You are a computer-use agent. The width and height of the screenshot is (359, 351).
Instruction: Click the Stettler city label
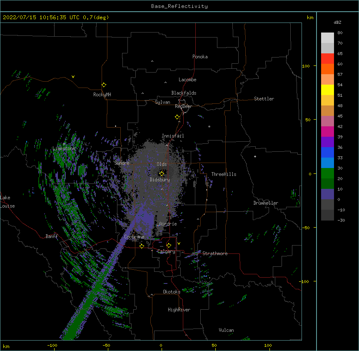[264, 99]
